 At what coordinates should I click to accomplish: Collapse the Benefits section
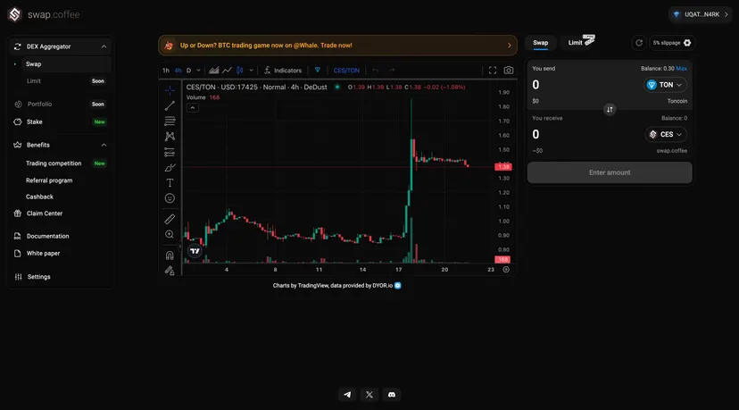pyautogui.click(x=104, y=145)
